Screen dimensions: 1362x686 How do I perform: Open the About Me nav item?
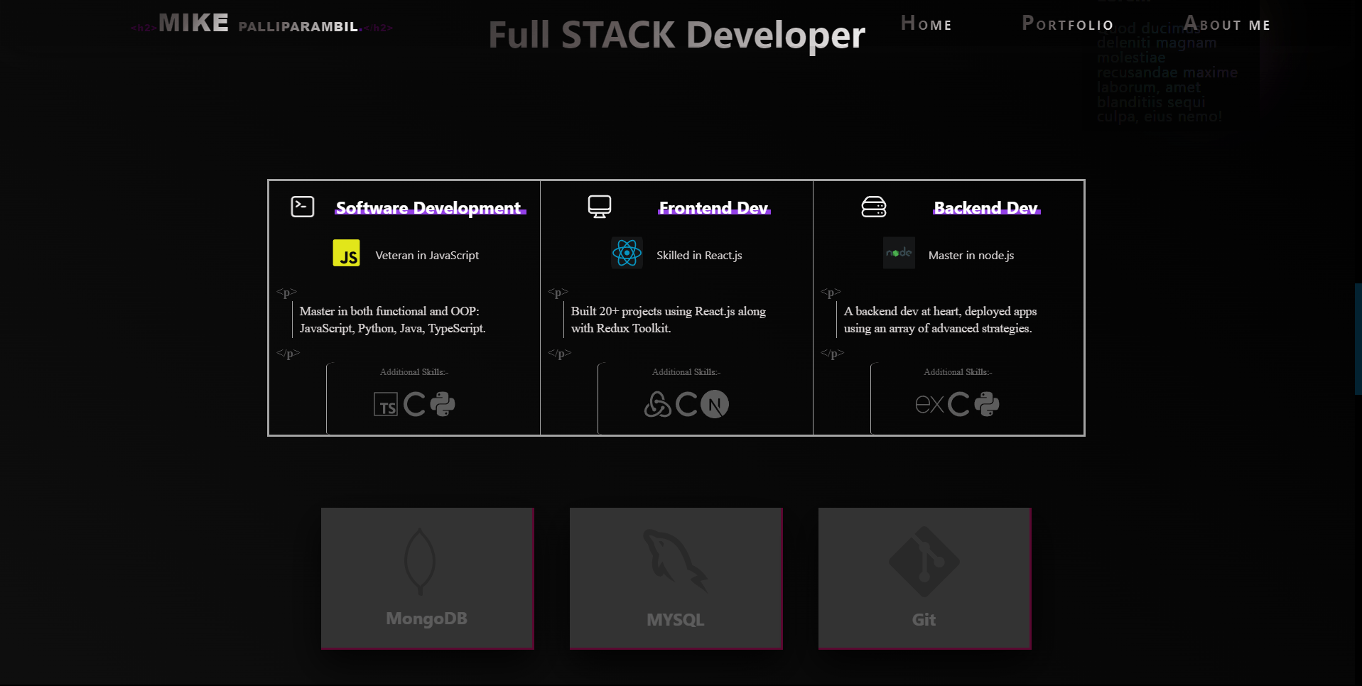pos(1227,24)
